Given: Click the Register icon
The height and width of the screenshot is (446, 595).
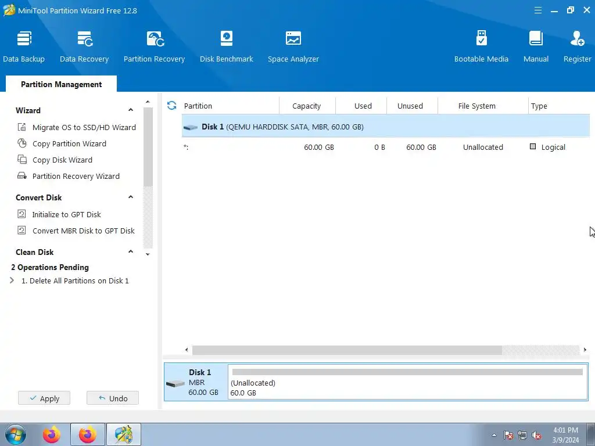Looking at the screenshot, I should pyautogui.click(x=577, y=39).
